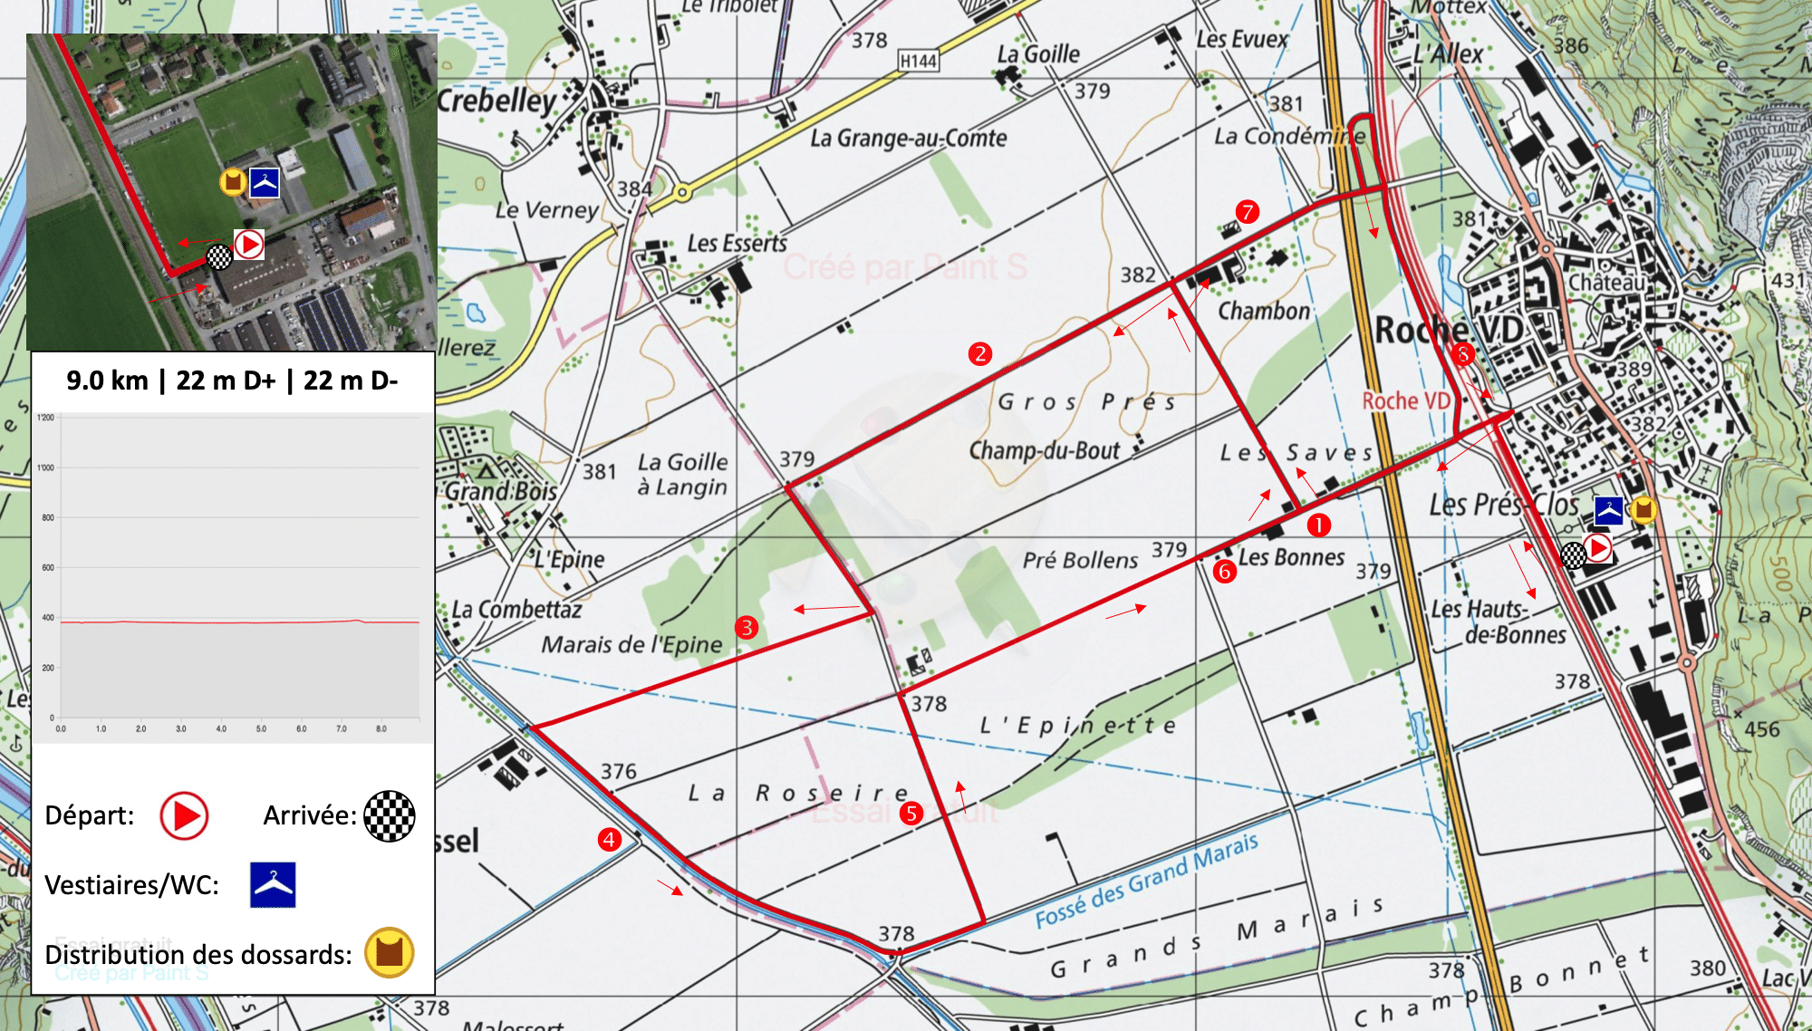Screen dimensions: 1812x1031
Task: Click the blue hanger icon in the aerial photo
Action: (265, 182)
